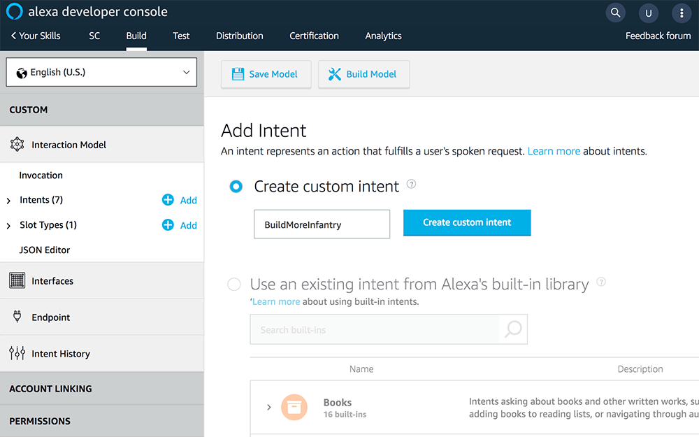Select the built-in library intent radio button
This screenshot has width=699, height=437.
point(233,284)
